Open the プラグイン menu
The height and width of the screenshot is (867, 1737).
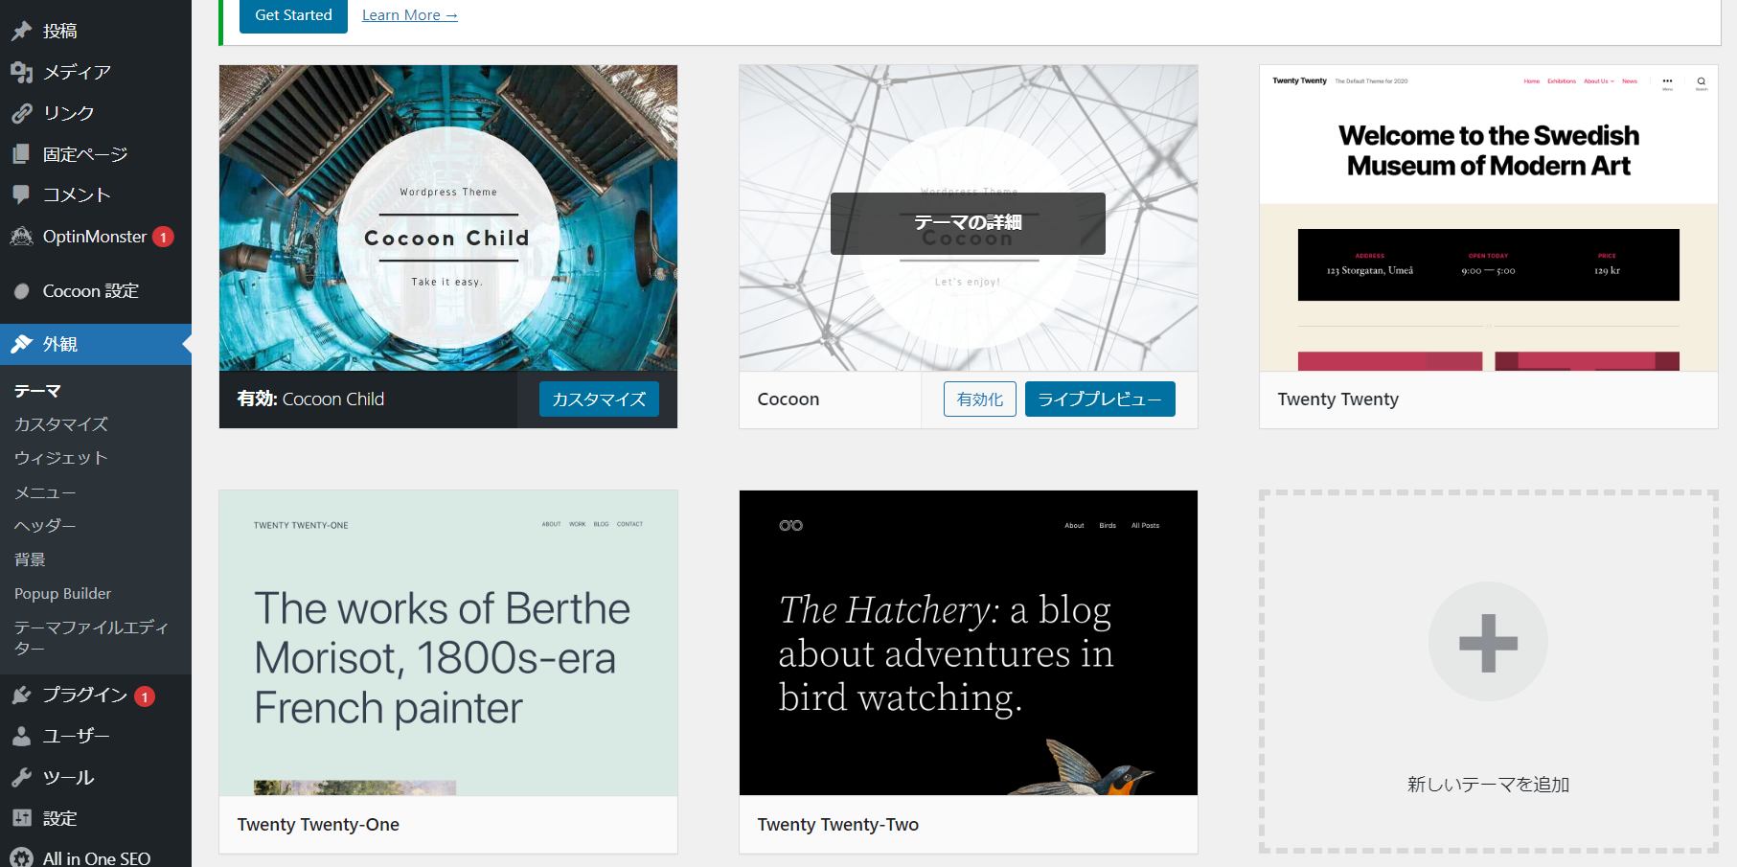click(96, 696)
